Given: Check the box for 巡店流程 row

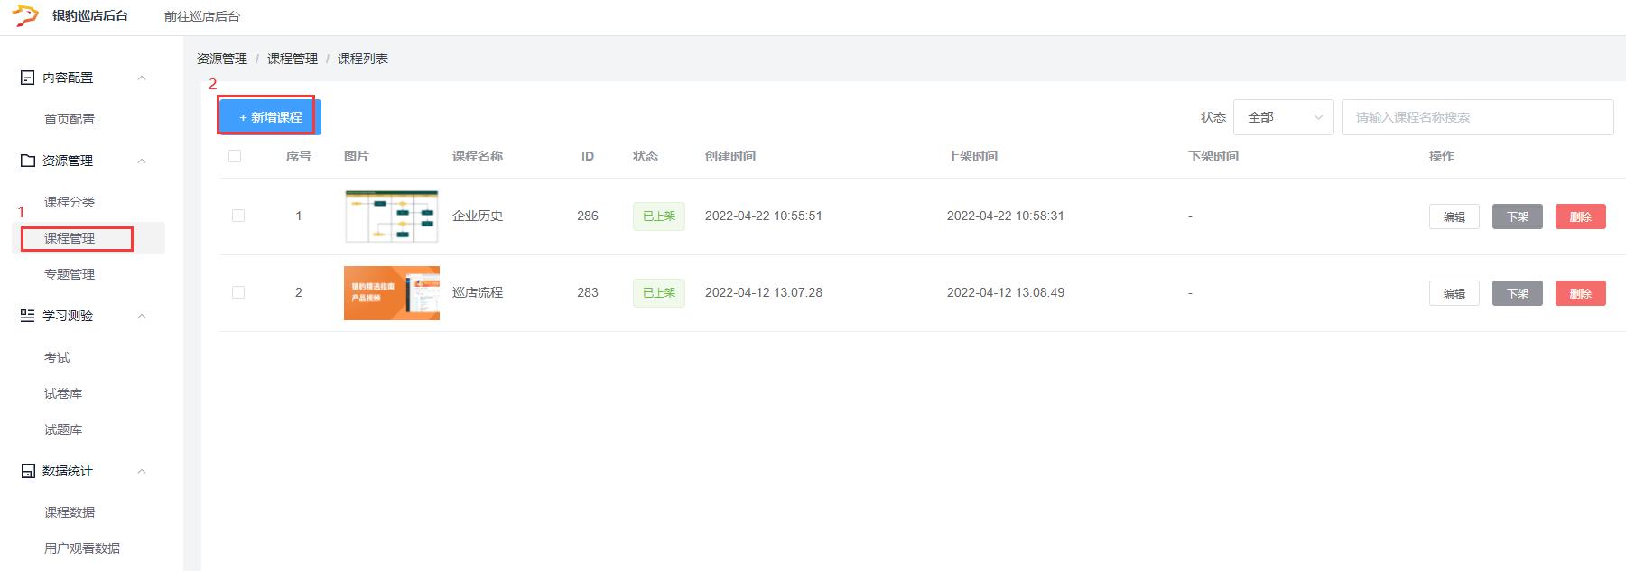Looking at the screenshot, I should 238,292.
